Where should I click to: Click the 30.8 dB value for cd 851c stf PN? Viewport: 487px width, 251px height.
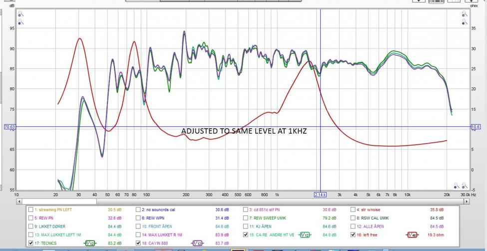330,210
